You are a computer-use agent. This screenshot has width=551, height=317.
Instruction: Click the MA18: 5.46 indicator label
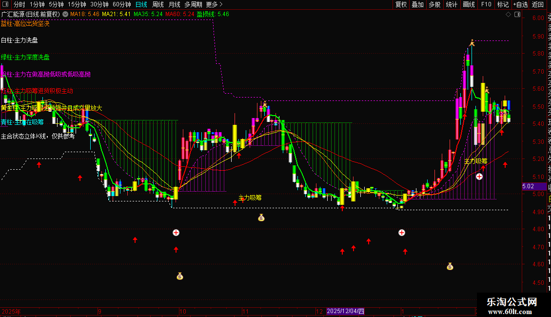[x=85, y=15]
